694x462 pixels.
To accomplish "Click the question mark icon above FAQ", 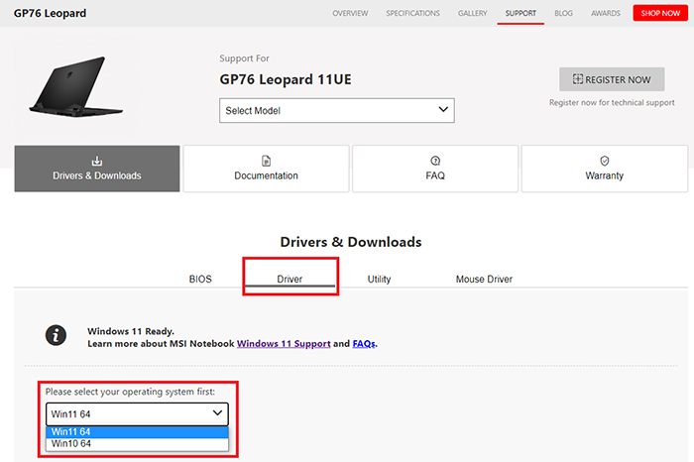I will point(435,161).
